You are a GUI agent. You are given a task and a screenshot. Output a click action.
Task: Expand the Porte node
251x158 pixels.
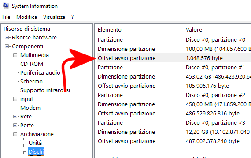click(x=15, y=126)
